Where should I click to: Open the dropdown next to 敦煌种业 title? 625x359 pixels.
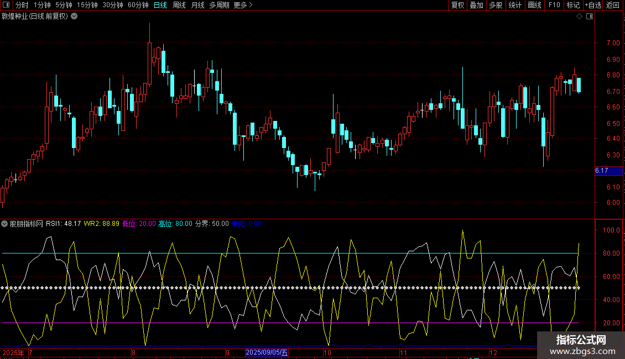[x=74, y=16]
